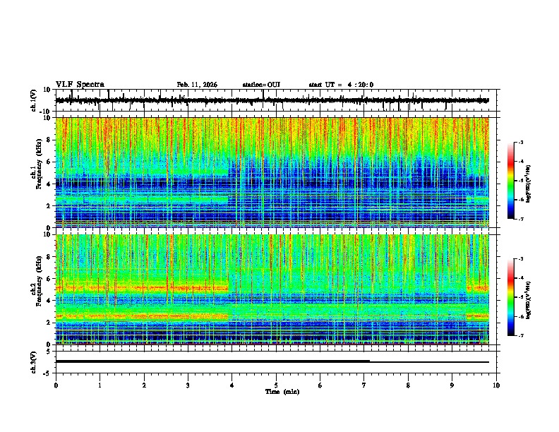Click time-axis tick label "7"

click(x=364, y=385)
